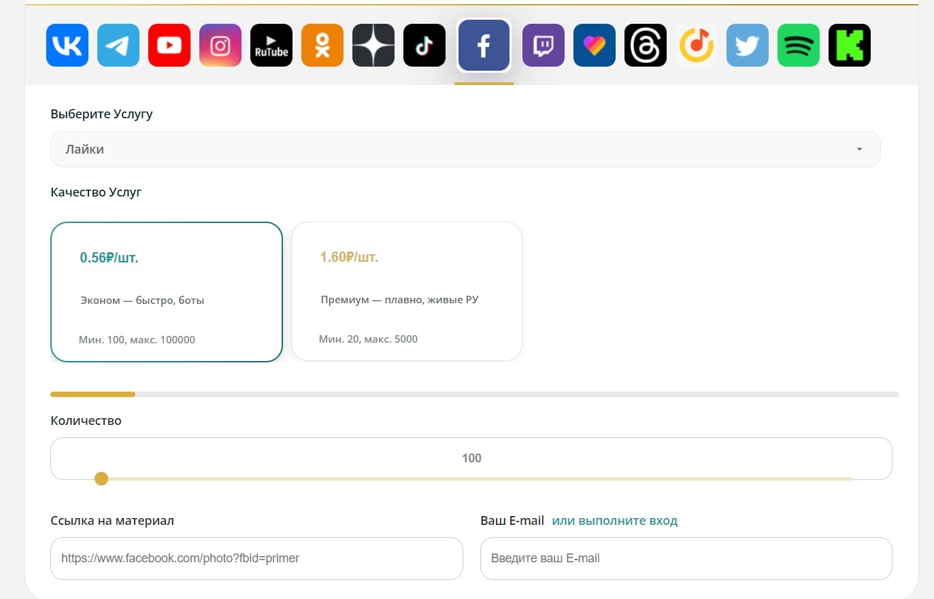
Task: Choose the Likee heart icon
Action: (x=595, y=46)
